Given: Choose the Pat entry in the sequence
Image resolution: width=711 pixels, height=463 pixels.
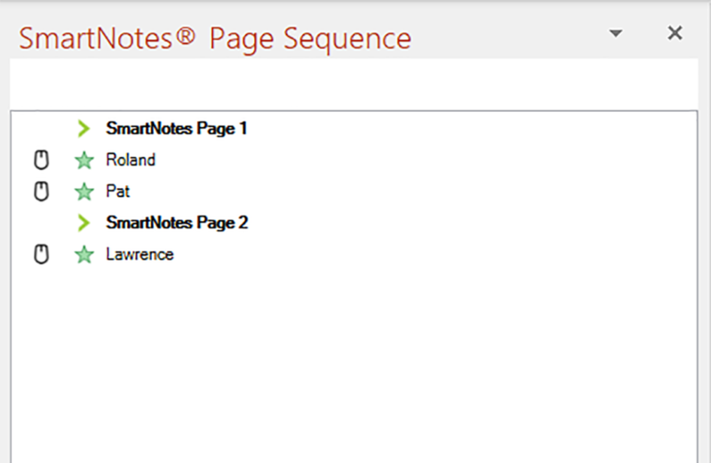Looking at the screenshot, I should click(118, 192).
